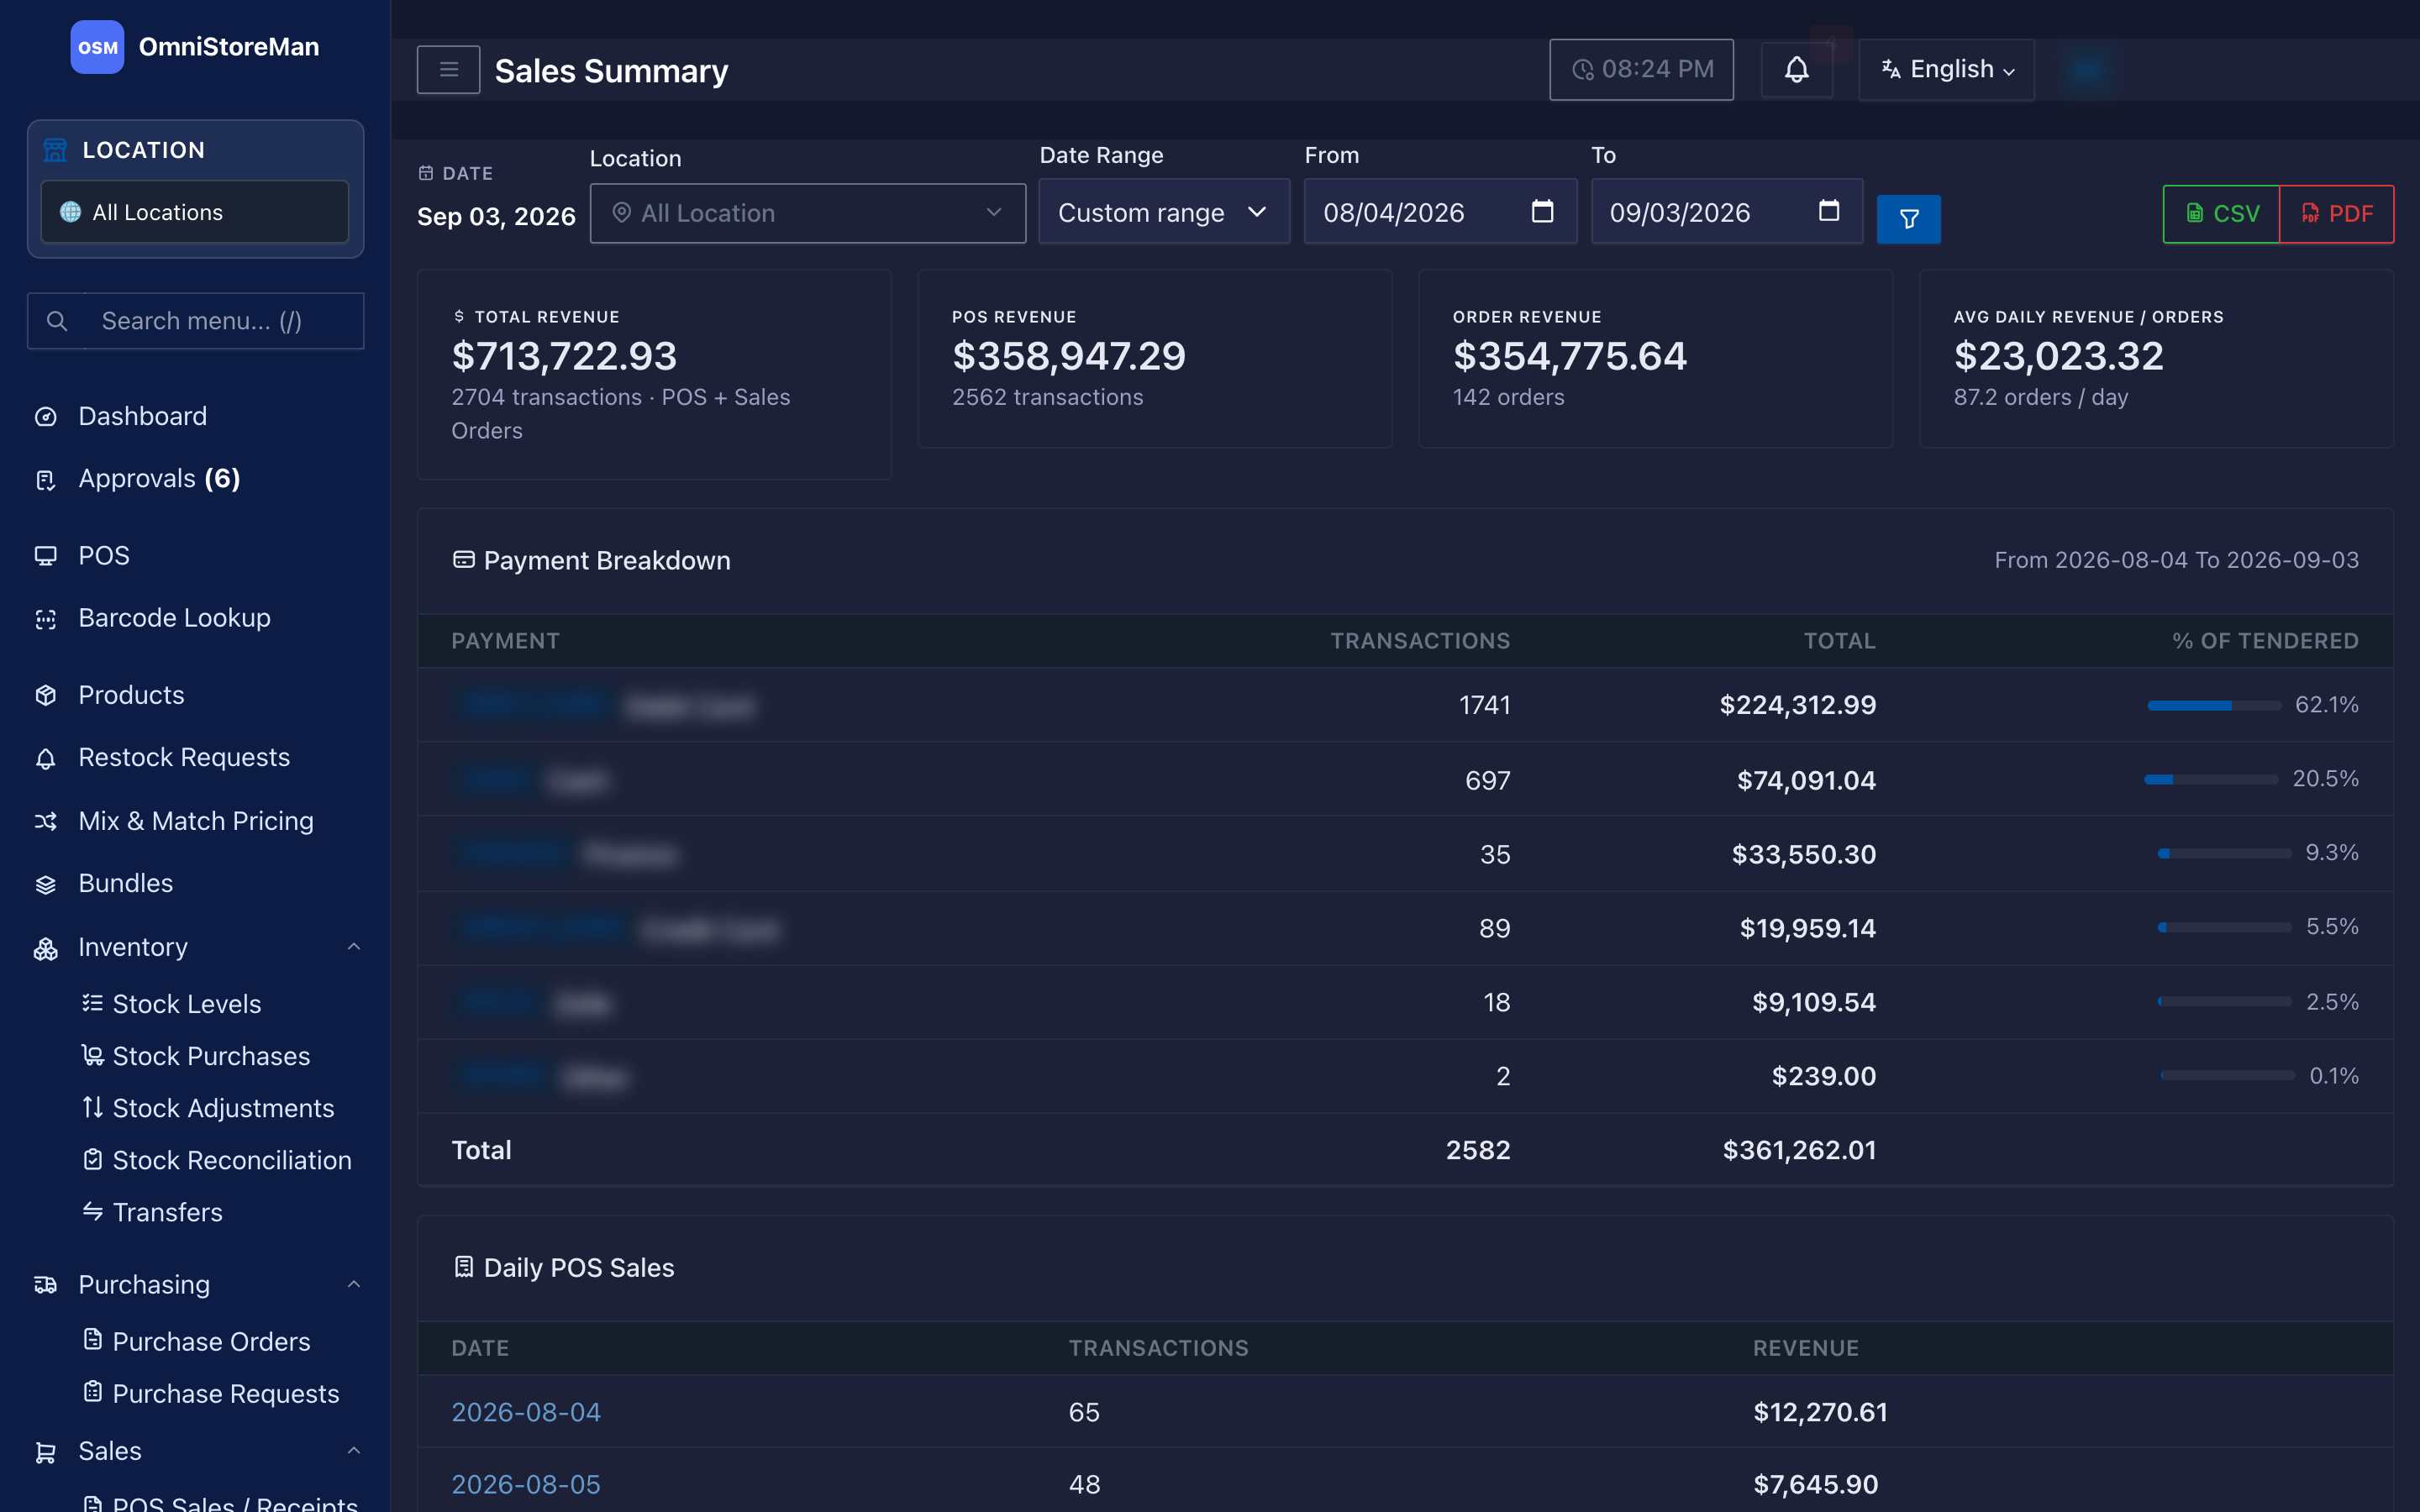Click the Products box icon

click(x=45, y=695)
